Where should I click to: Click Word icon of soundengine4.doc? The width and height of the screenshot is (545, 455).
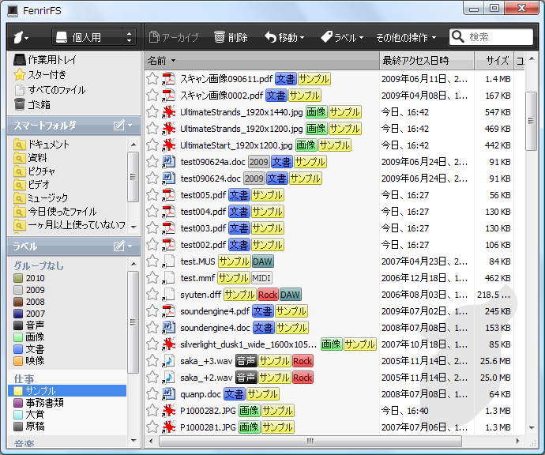(x=168, y=328)
